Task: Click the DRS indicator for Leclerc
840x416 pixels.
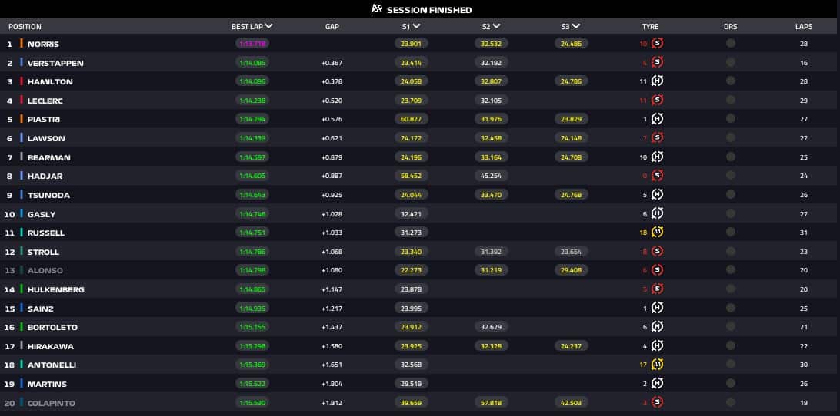Action: [x=730, y=100]
